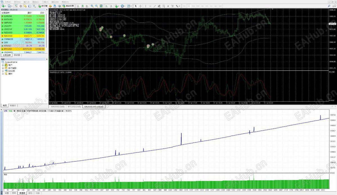The height and width of the screenshot is (195, 337).
Task: Open the arrows objects dropdown
Action: click(x=180, y=6)
